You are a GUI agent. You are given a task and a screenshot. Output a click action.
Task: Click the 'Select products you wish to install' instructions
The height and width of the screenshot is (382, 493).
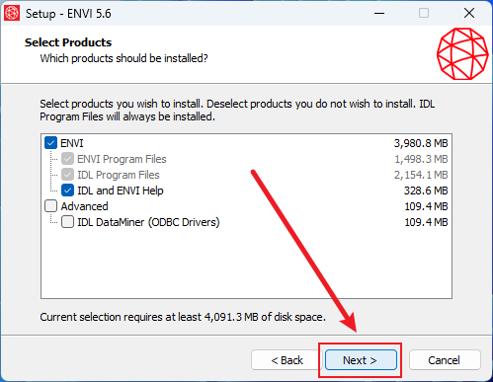point(237,111)
